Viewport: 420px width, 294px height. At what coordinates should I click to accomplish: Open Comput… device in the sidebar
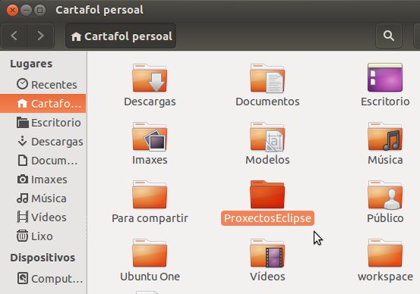(43, 279)
